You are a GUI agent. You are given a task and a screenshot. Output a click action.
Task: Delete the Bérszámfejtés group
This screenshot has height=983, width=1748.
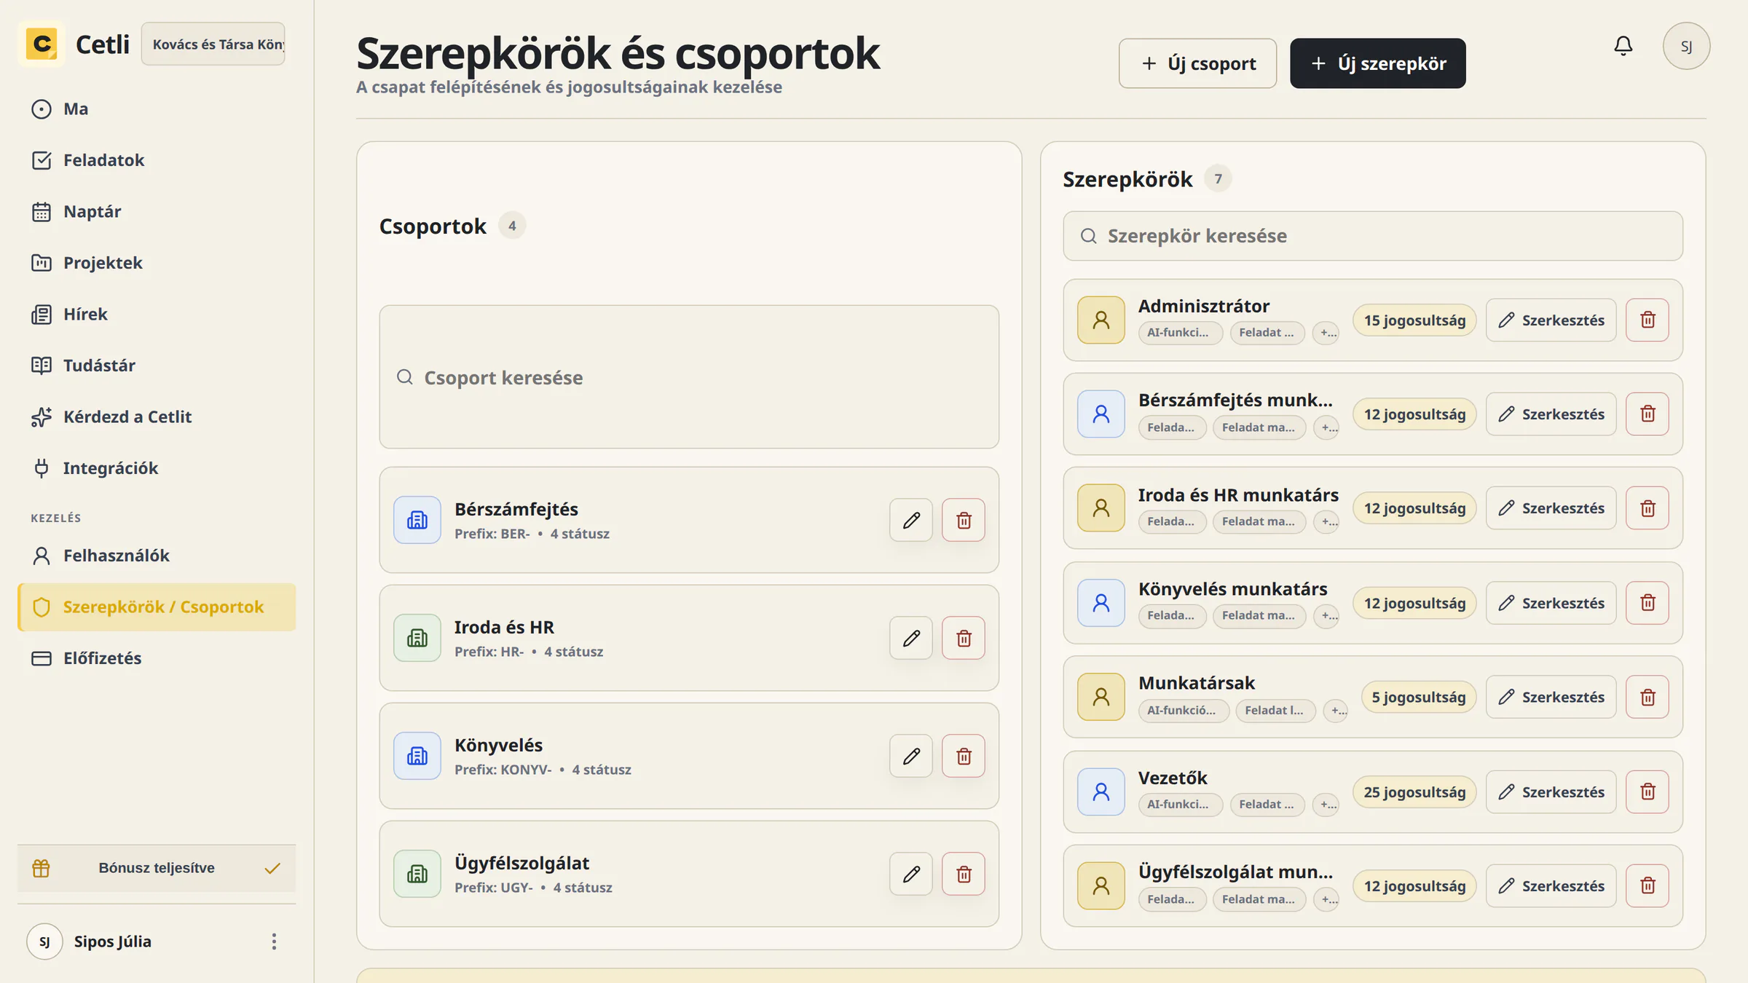[x=964, y=520]
